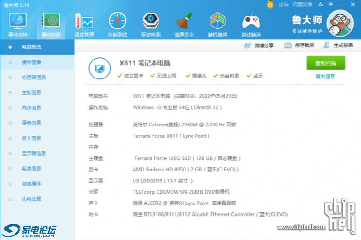The height and width of the screenshot is (240, 361).
Task: Open 论坛 forum link in title bar
Action: point(284,5)
